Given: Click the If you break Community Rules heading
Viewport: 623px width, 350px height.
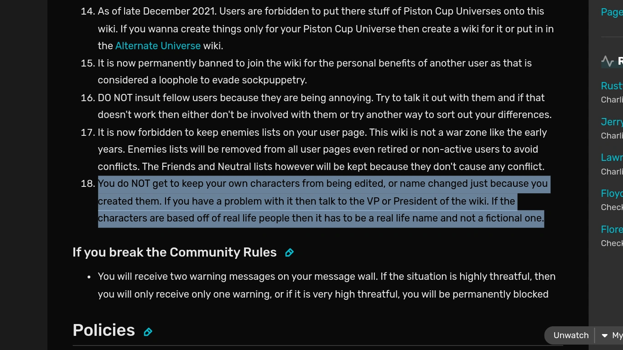Looking at the screenshot, I should [x=174, y=252].
